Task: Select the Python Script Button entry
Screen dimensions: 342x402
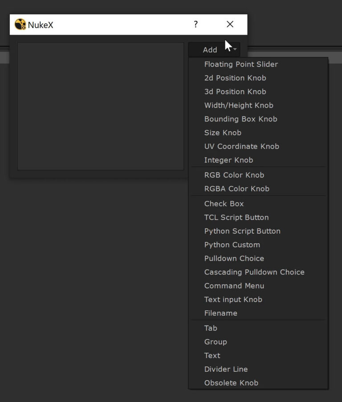Action: pos(242,231)
